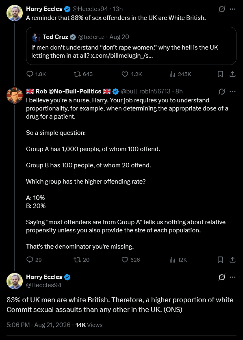Reply to Rob's tweet with 29 comments
The height and width of the screenshot is (340, 243).
(x=34, y=260)
